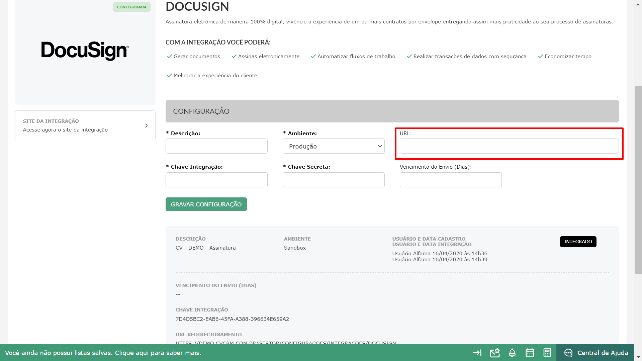This screenshot has height=361, width=642.
Task: Click the page vertical scrollbar thumb
Action: [638, 180]
